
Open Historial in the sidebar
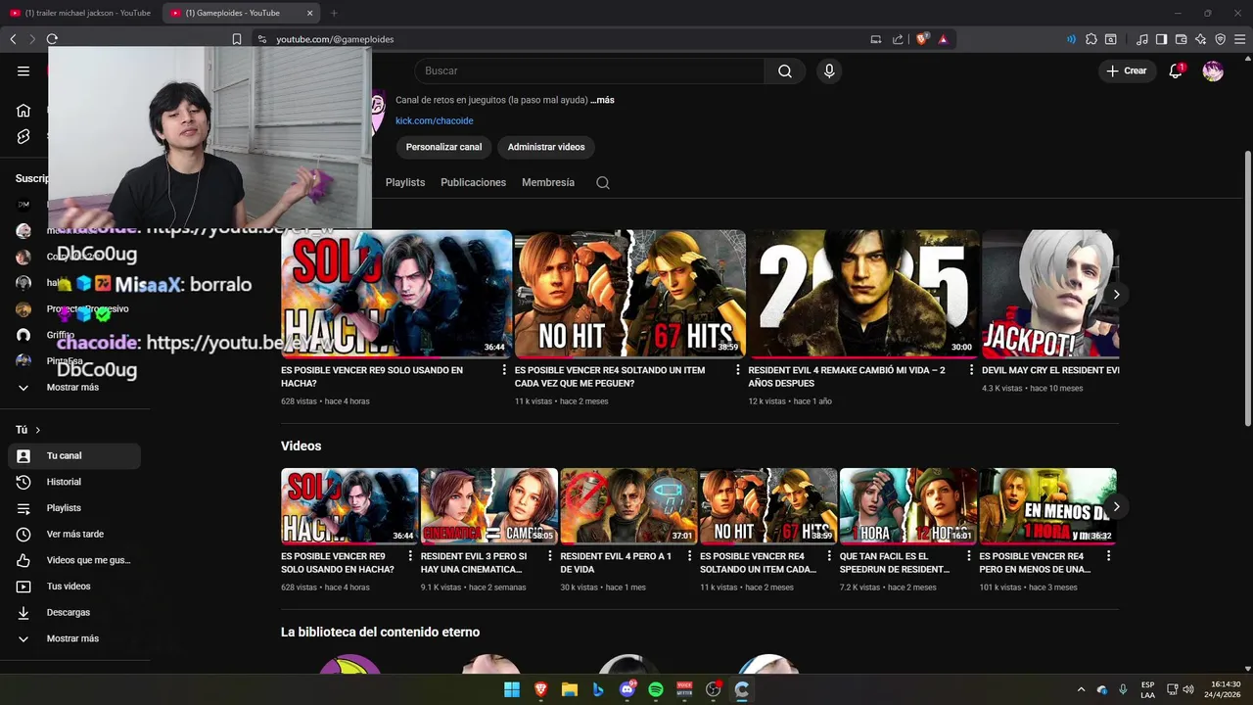point(74,482)
